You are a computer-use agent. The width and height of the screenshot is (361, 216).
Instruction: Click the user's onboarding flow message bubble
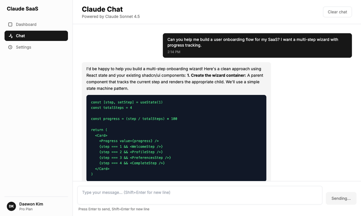(257, 42)
